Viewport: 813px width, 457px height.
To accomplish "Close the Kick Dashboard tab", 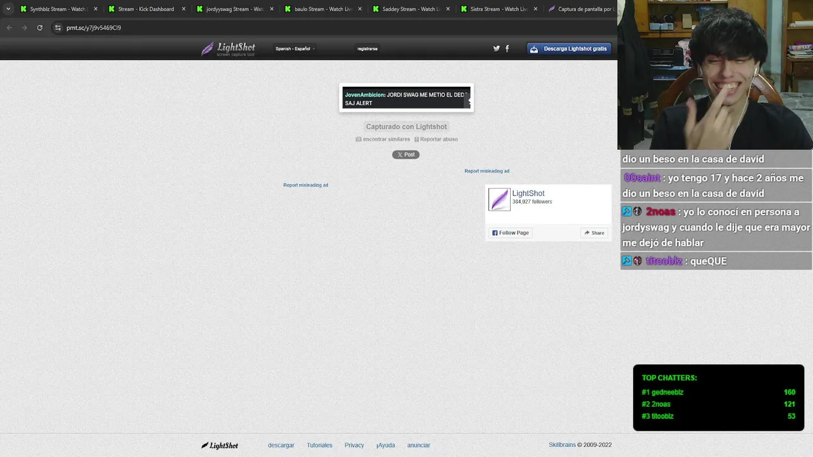I will point(184,9).
